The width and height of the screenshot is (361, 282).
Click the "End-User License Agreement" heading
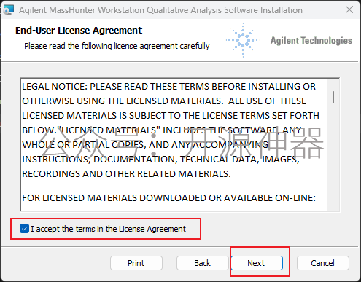(79, 31)
